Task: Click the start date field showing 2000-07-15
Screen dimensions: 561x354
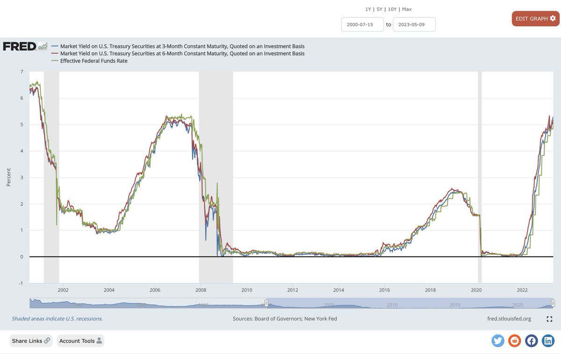Action: [x=362, y=24]
